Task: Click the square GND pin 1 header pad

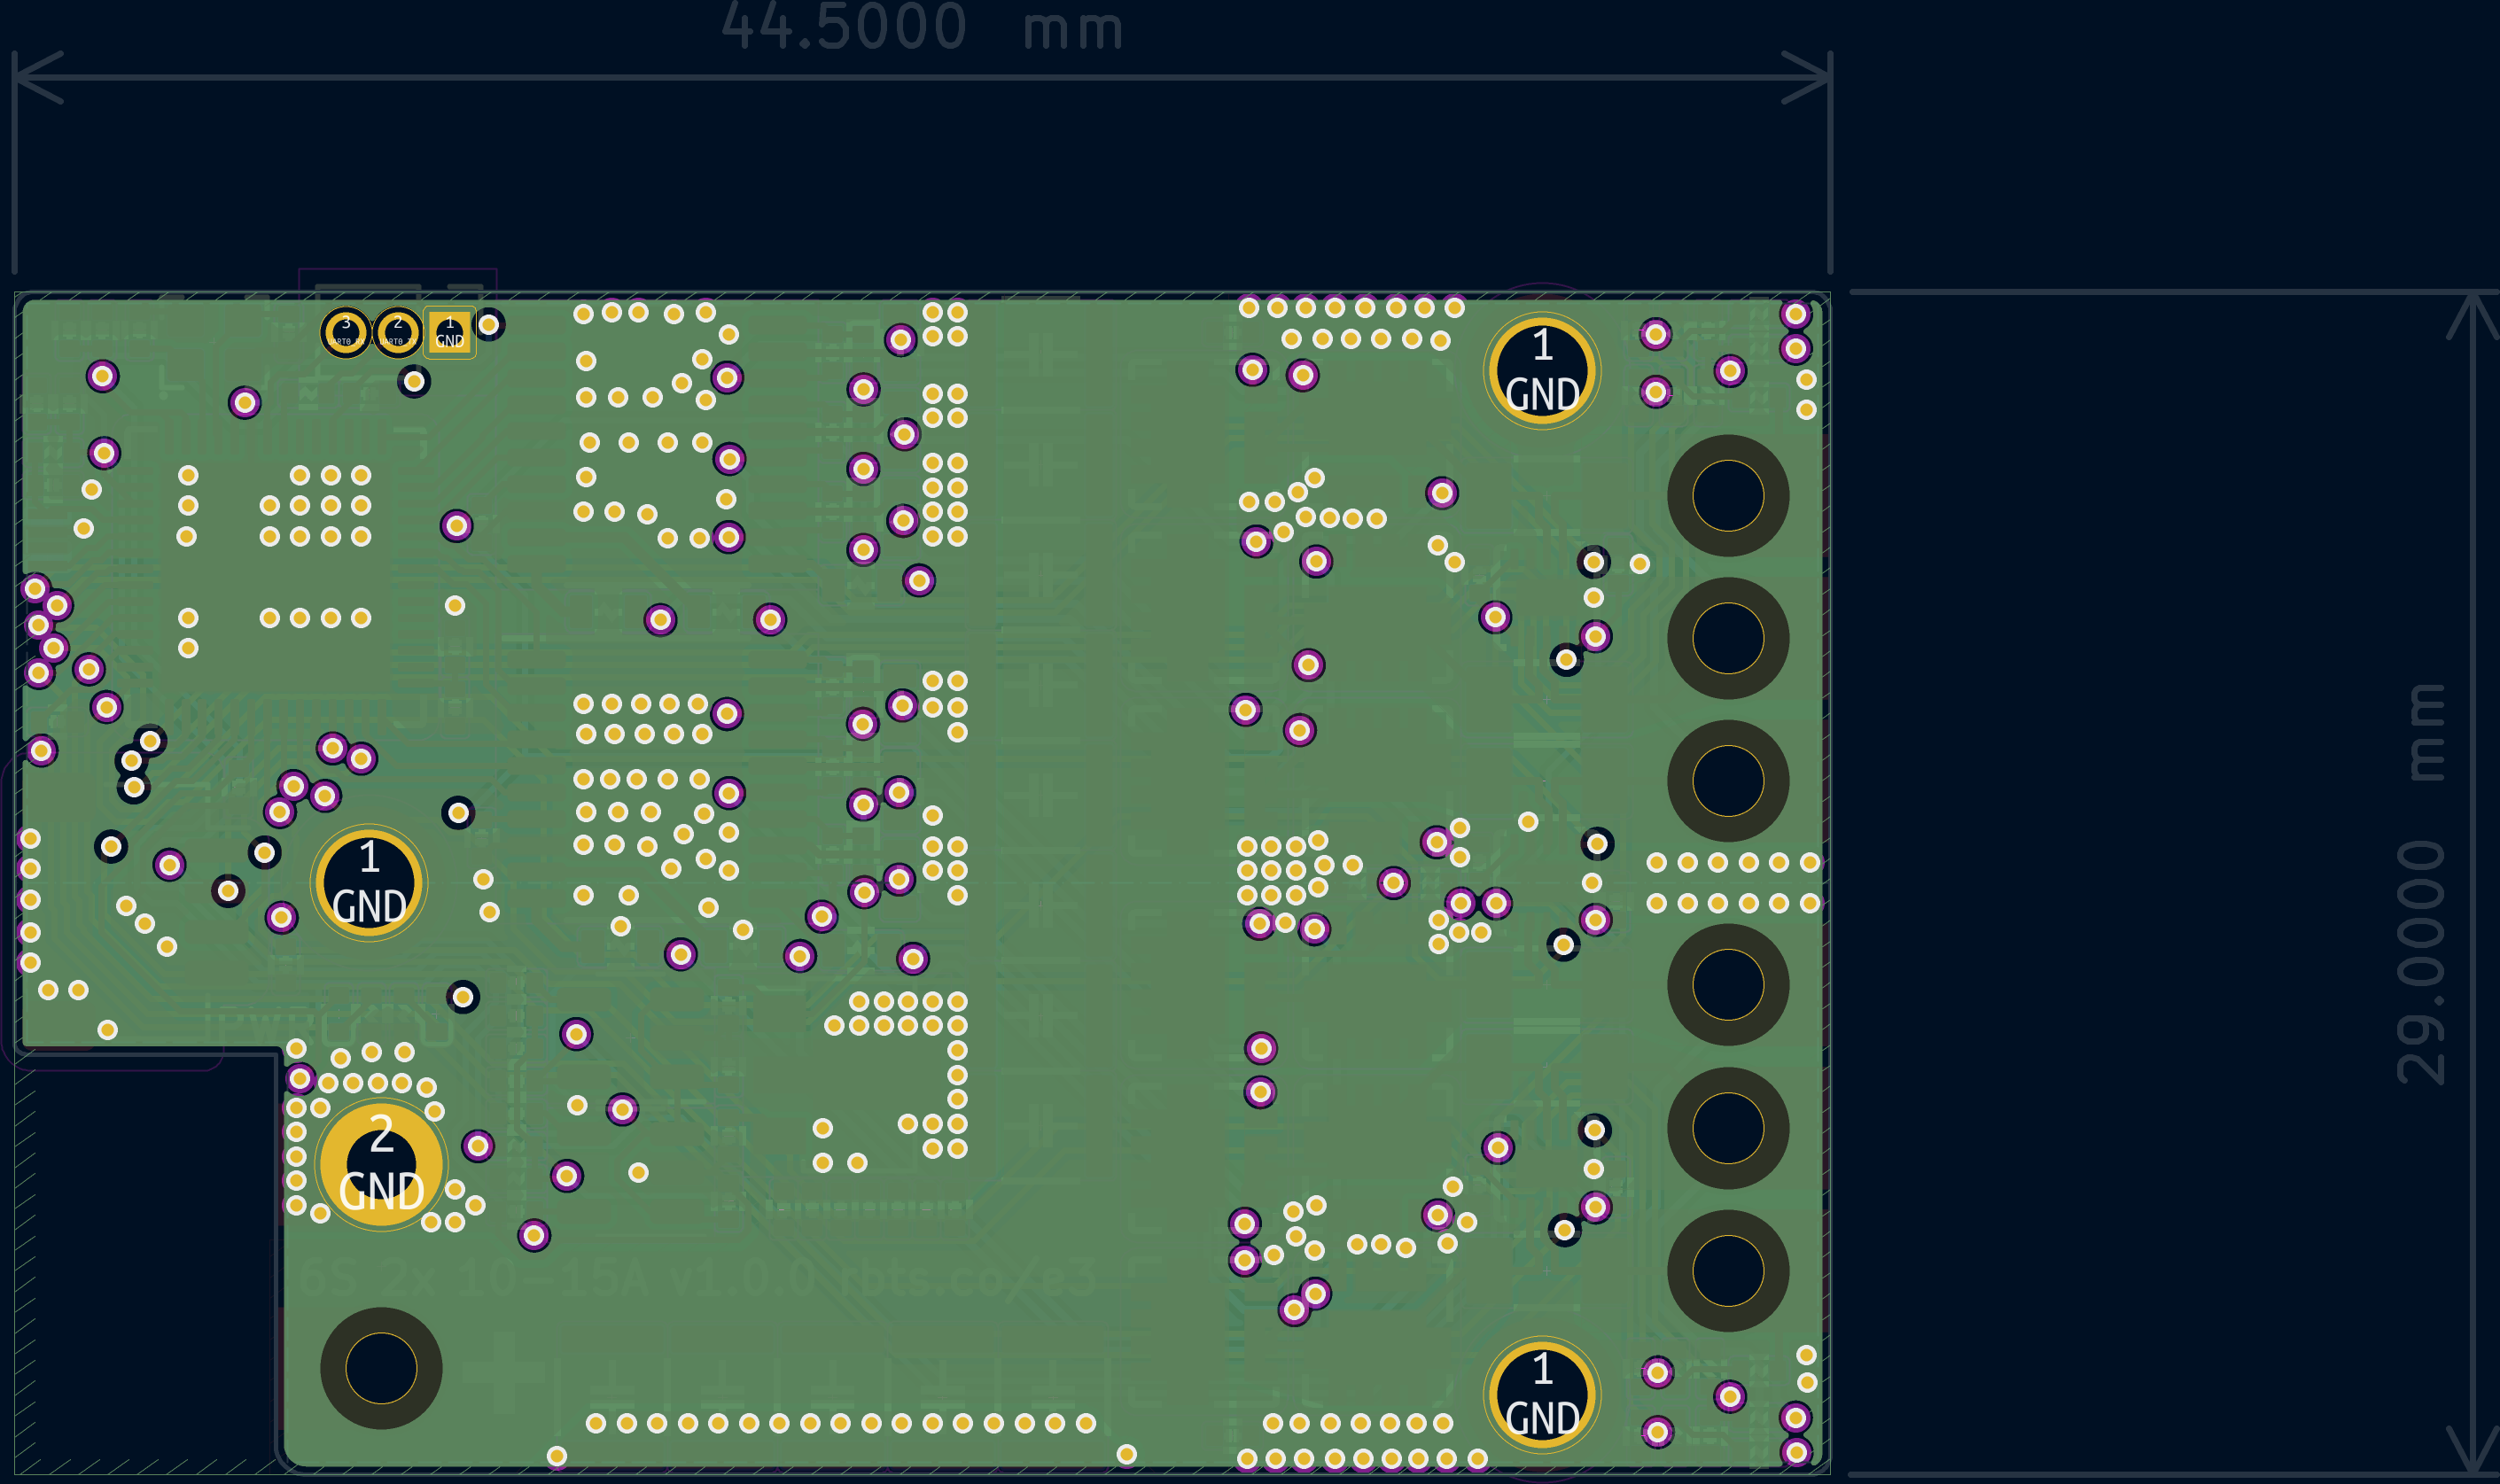Action: tap(450, 332)
